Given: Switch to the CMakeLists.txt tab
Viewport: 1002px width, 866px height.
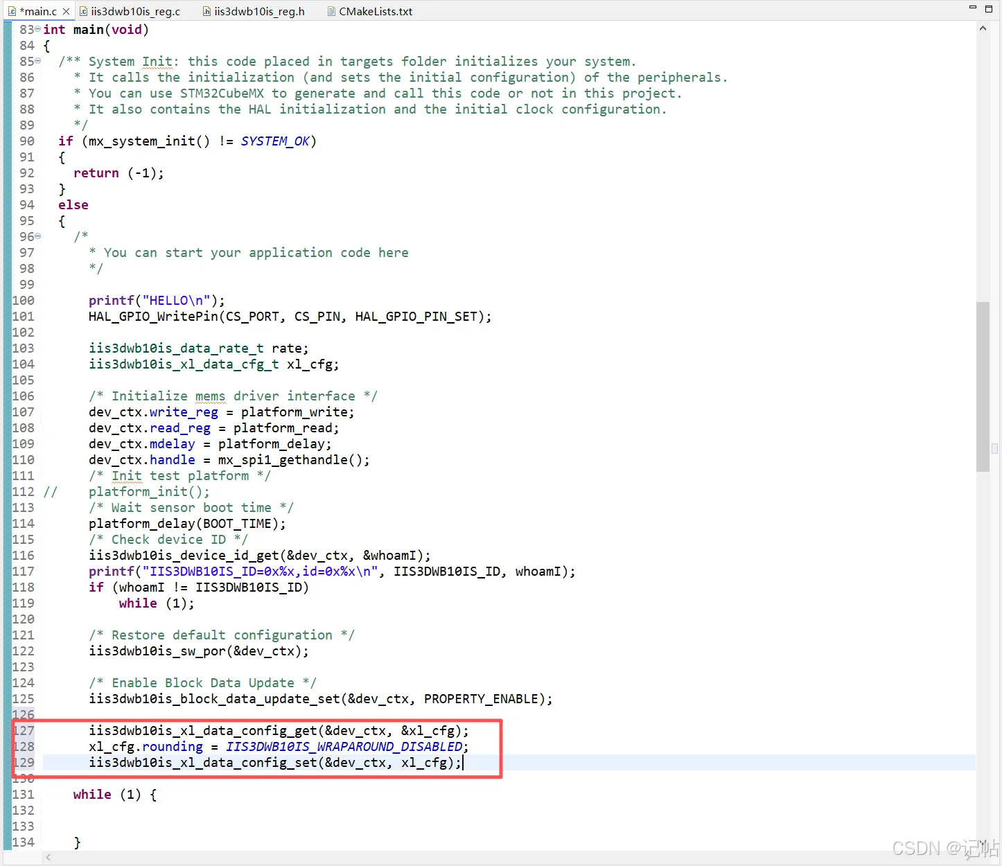Looking at the screenshot, I should [369, 11].
